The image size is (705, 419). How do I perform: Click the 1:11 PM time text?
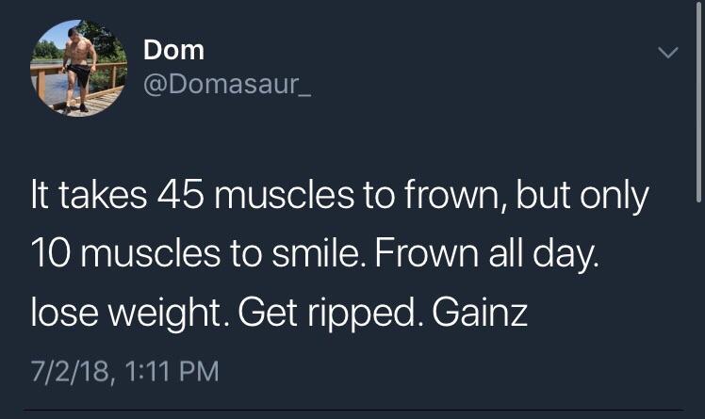(x=172, y=371)
